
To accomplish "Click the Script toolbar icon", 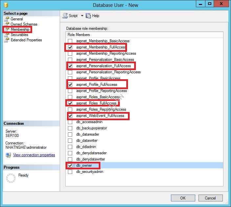I will coord(65,16).
